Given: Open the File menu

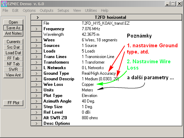Looking at the screenshot, I should pyautogui.click(x=5, y=10).
